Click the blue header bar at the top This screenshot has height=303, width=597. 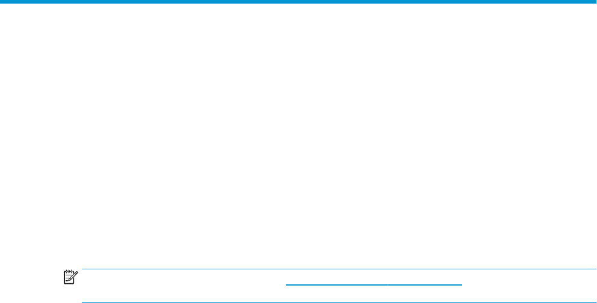[298, 2]
